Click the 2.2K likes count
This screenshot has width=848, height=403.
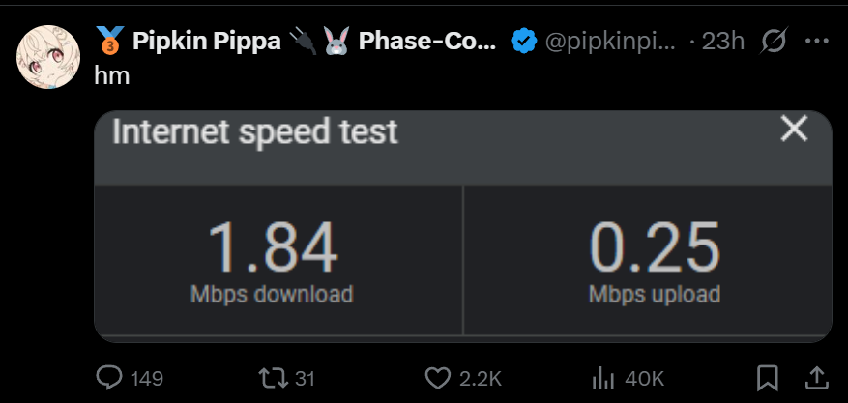[x=481, y=378]
